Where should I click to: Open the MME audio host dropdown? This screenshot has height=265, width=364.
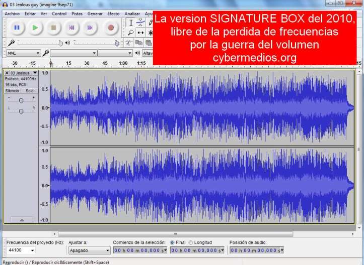24,53
